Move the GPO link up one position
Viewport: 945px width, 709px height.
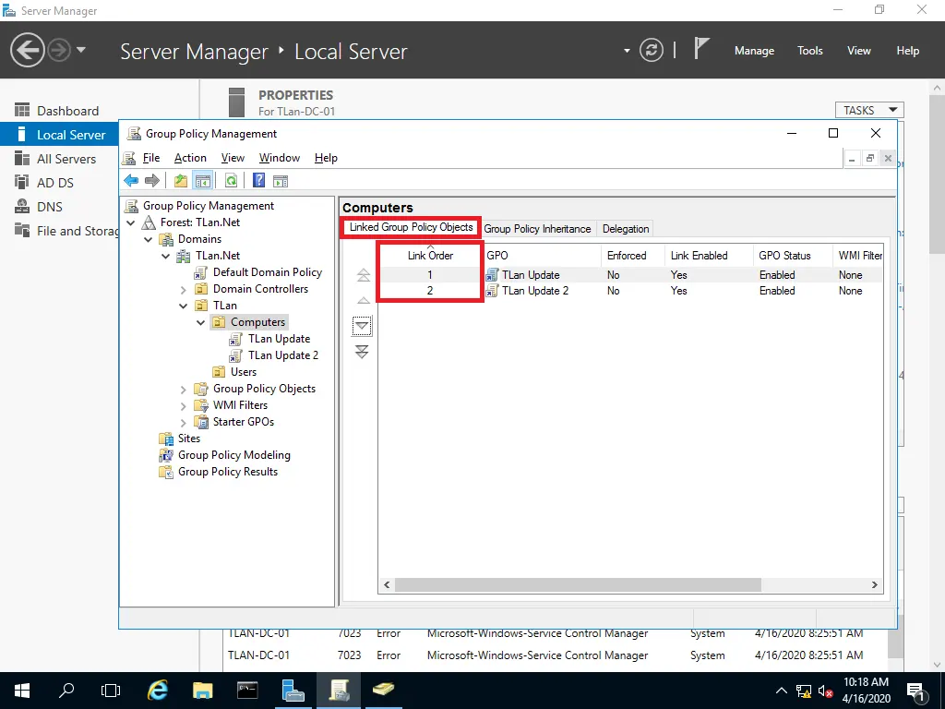coord(363,300)
